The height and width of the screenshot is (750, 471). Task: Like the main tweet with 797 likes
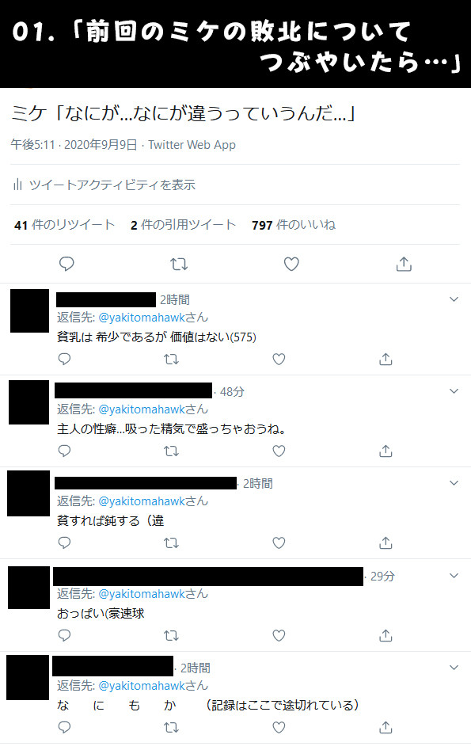[x=291, y=264]
